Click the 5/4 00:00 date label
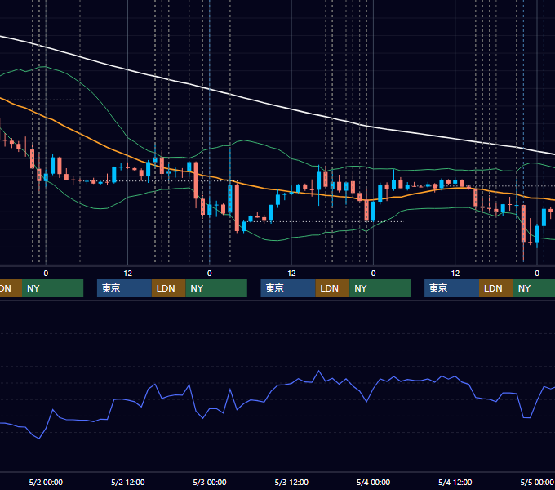Image resolution: width=555 pixels, height=490 pixels. (374, 482)
